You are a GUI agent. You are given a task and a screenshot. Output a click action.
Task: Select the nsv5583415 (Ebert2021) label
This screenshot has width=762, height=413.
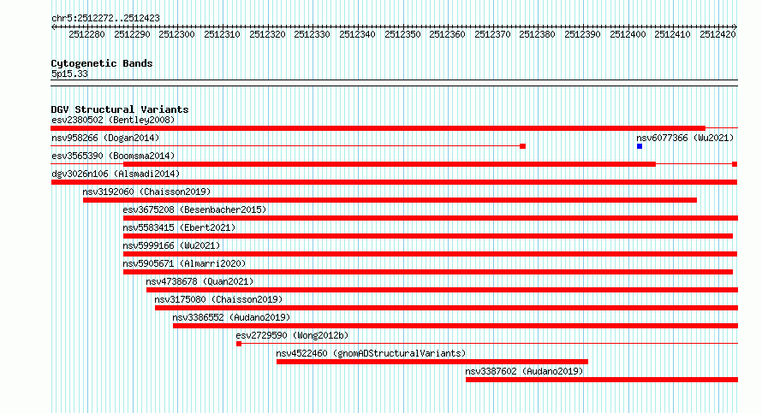point(179,227)
